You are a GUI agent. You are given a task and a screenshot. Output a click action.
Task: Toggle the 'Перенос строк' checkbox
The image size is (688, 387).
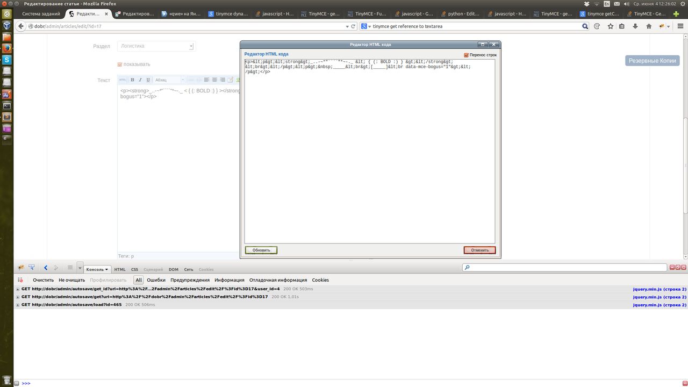[467, 55]
